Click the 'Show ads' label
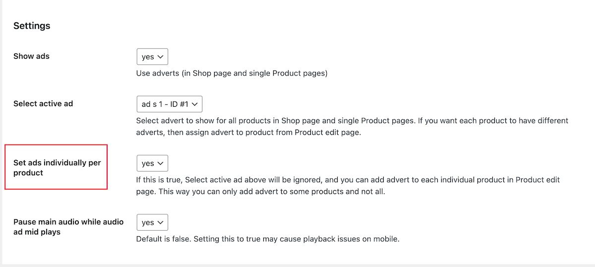Screen dimensions: 595x267 [x=31, y=56]
